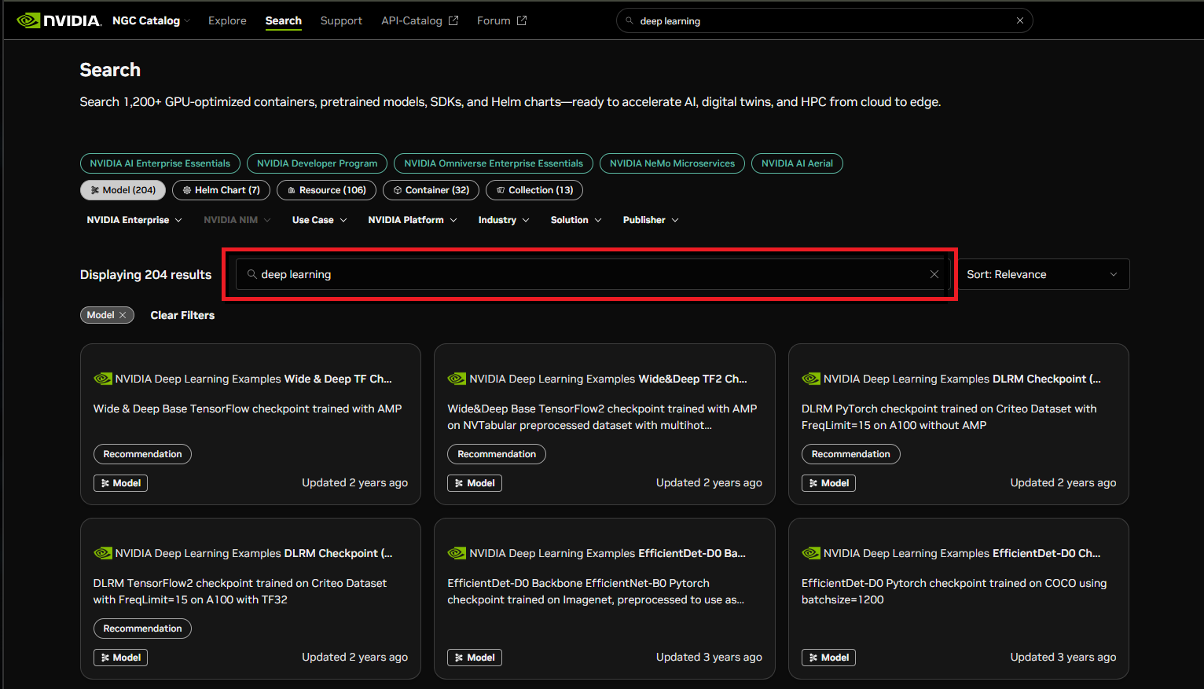Image resolution: width=1204 pixels, height=689 pixels.
Task: Click Model badge on Wide & Deep TF card
Action: (x=120, y=483)
